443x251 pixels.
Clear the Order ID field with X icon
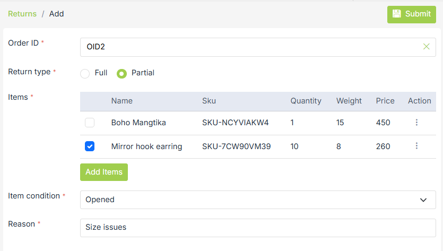pyautogui.click(x=427, y=47)
